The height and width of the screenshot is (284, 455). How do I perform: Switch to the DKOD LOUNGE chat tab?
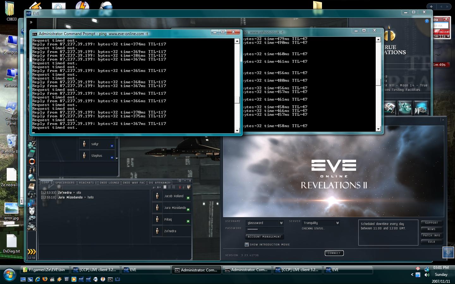(109, 182)
